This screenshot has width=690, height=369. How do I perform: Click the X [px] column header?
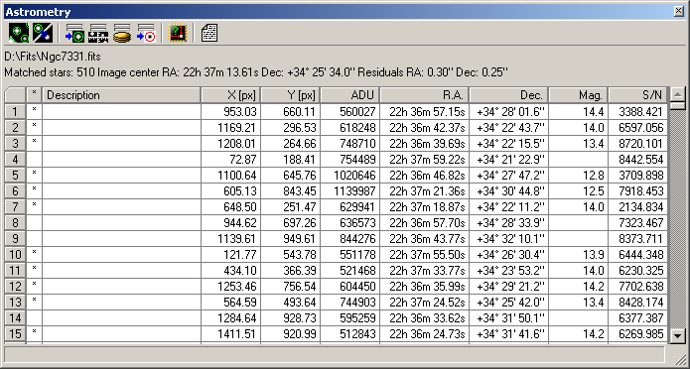231,95
